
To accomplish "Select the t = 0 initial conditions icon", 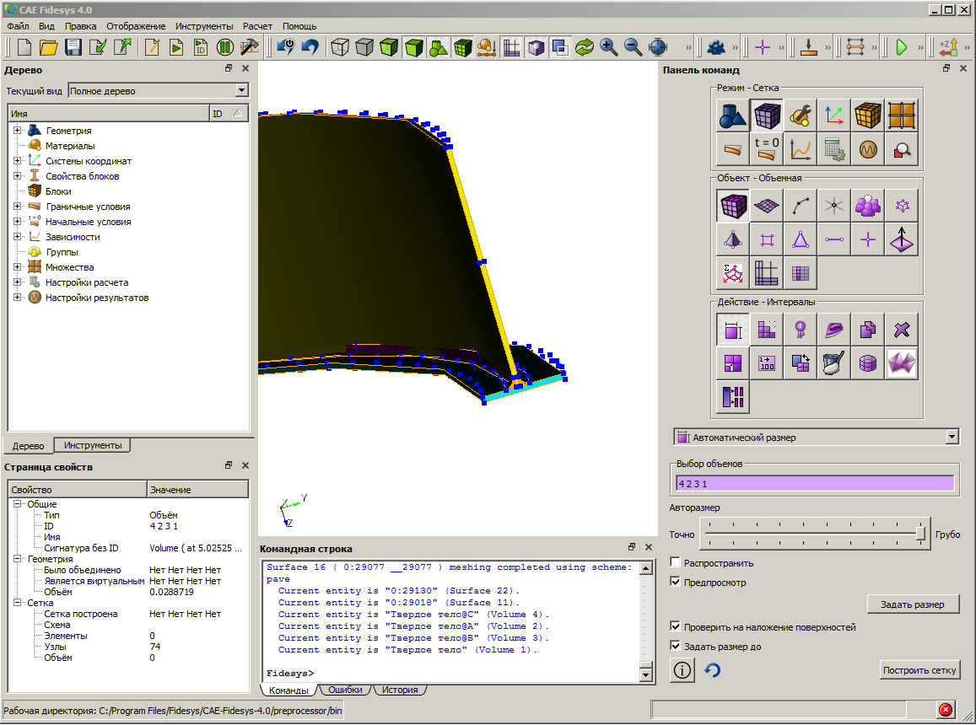I will tap(767, 149).
